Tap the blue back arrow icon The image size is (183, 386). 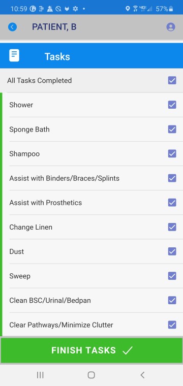pos(13,27)
